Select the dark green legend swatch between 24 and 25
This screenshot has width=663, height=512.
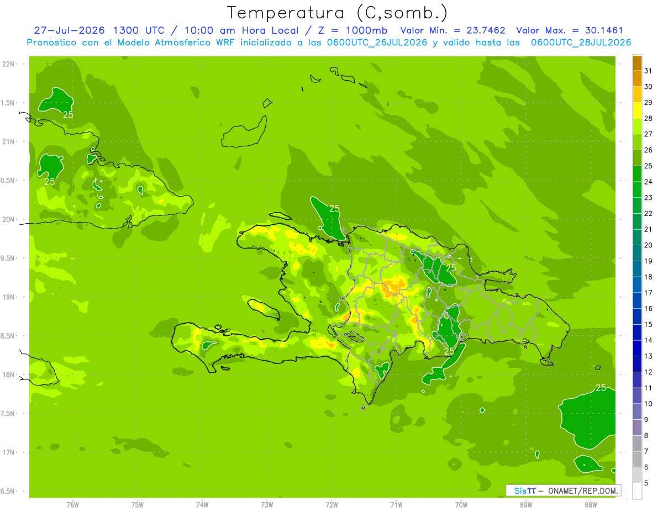[x=637, y=173]
